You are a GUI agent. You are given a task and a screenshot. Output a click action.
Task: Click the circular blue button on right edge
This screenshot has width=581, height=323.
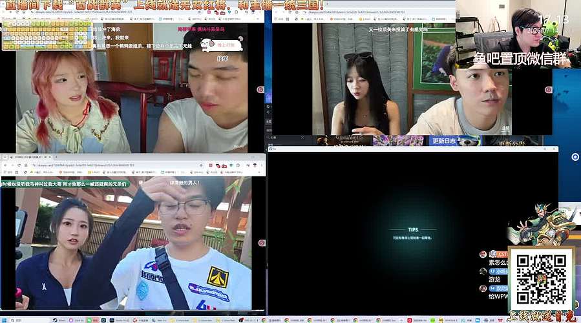575,157
